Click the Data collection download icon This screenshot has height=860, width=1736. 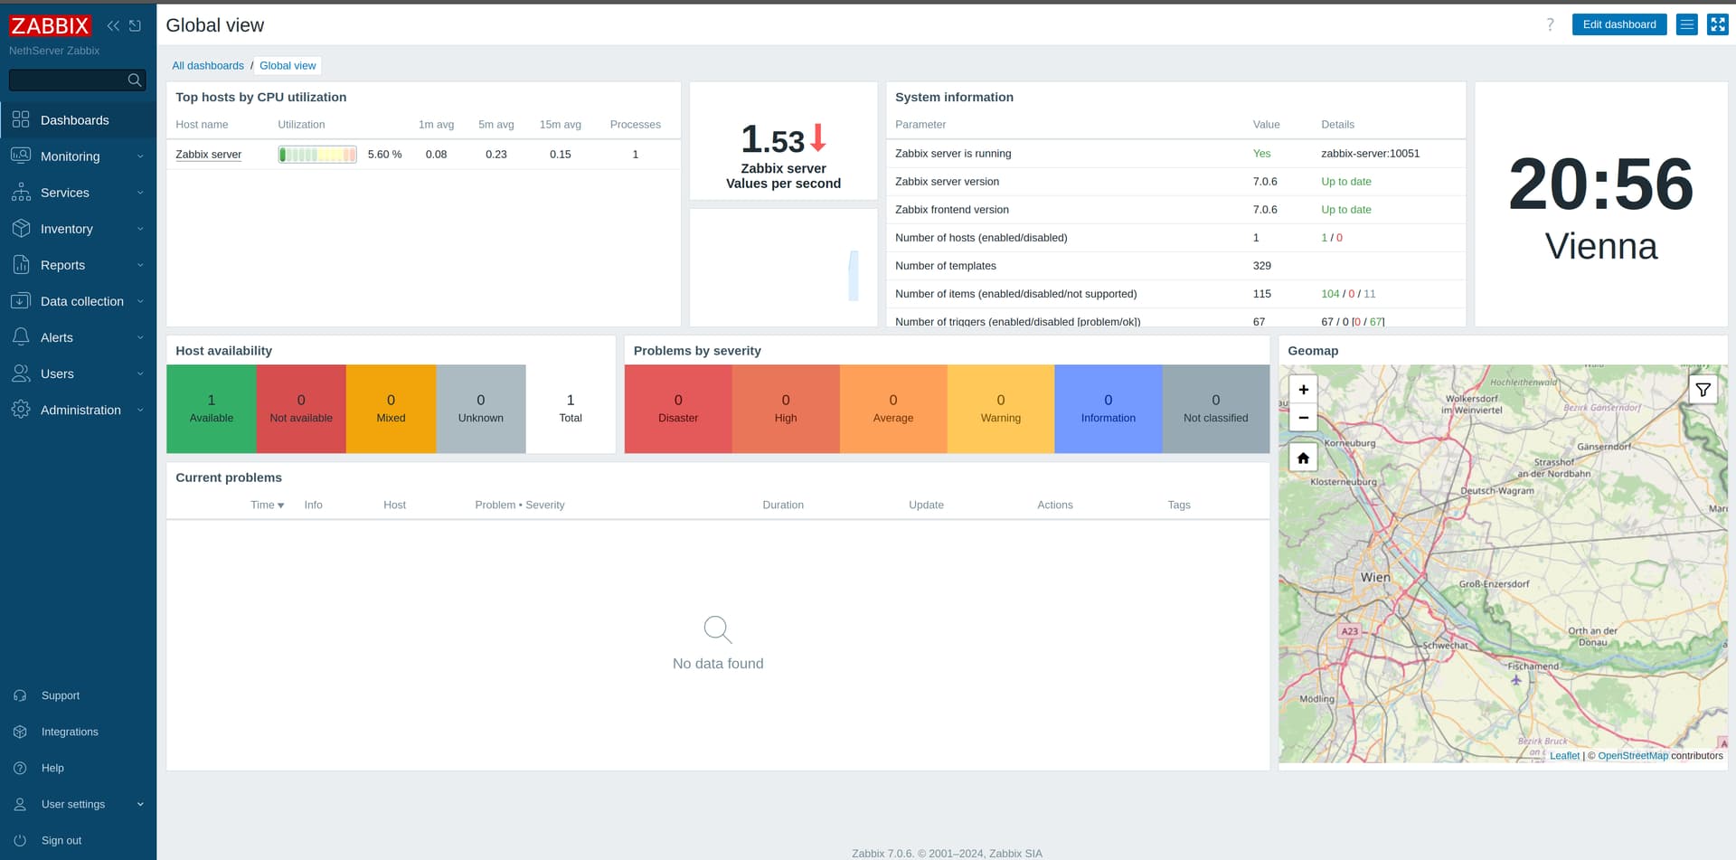[21, 300]
